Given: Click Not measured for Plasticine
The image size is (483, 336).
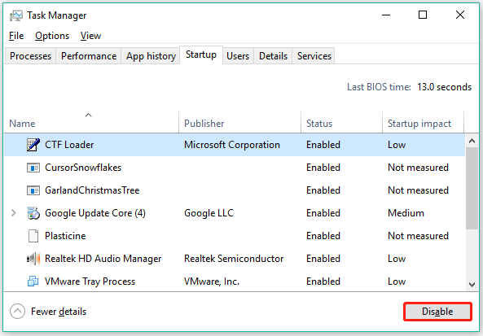Looking at the screenshot, I should [418, 236].
